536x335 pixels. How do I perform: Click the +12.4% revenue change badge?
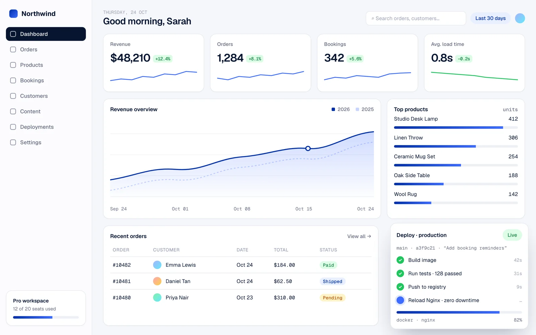click(x=163, y=59)
